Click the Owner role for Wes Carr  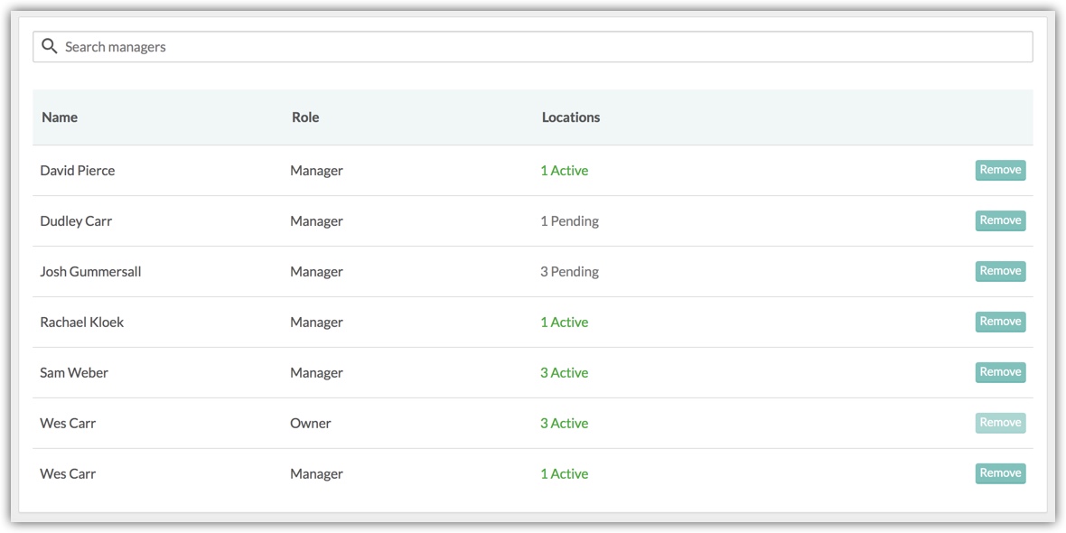[311, 423]
